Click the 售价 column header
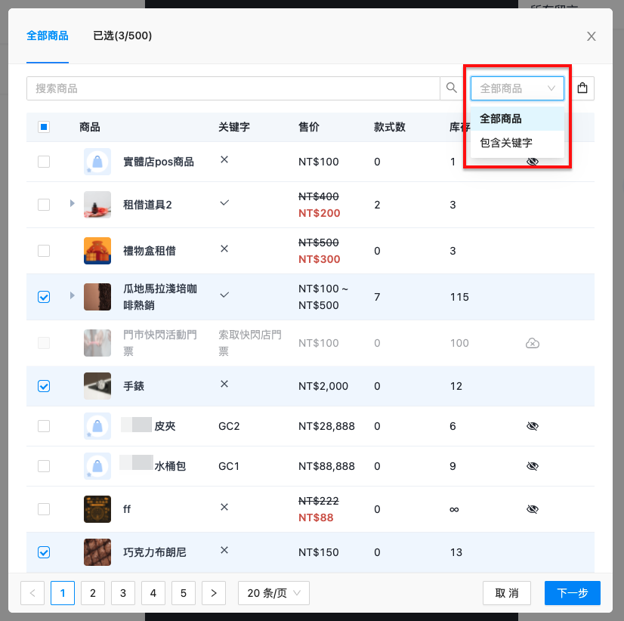624x621 pixels. (309, 127)
